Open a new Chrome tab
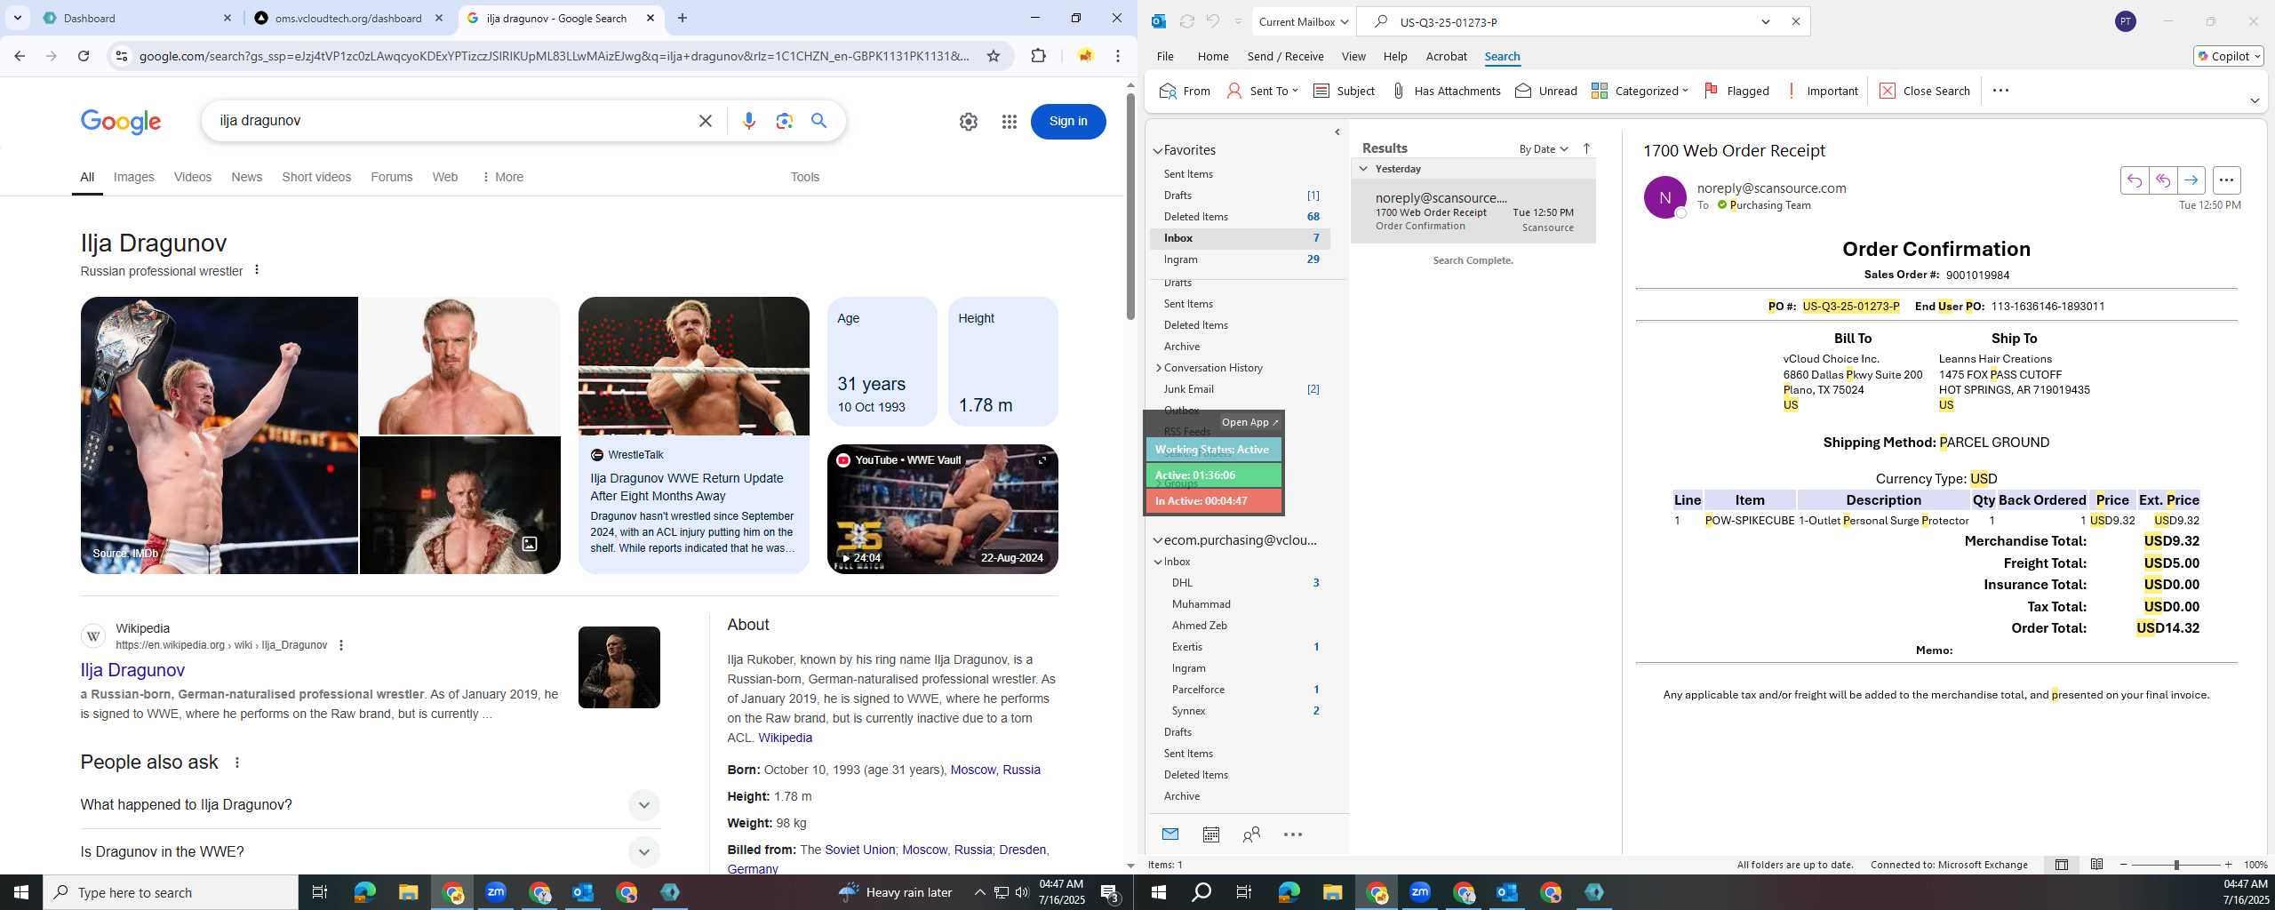This screenshot has height=910, width=2275. coord(682,18)
